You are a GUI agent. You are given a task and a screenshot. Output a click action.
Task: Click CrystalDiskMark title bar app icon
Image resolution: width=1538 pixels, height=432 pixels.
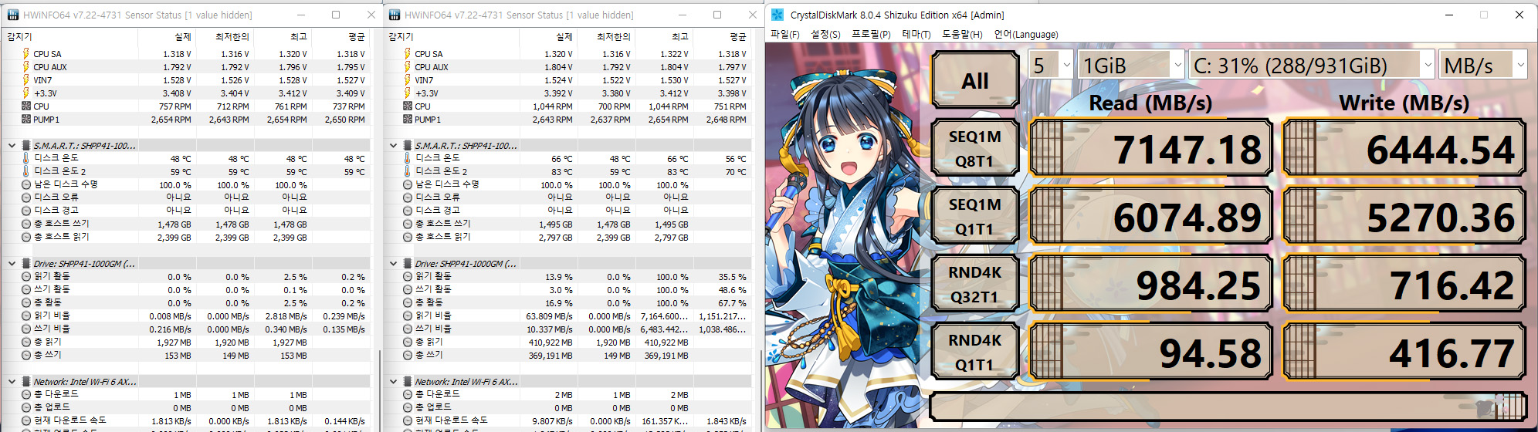coord(777,15)
